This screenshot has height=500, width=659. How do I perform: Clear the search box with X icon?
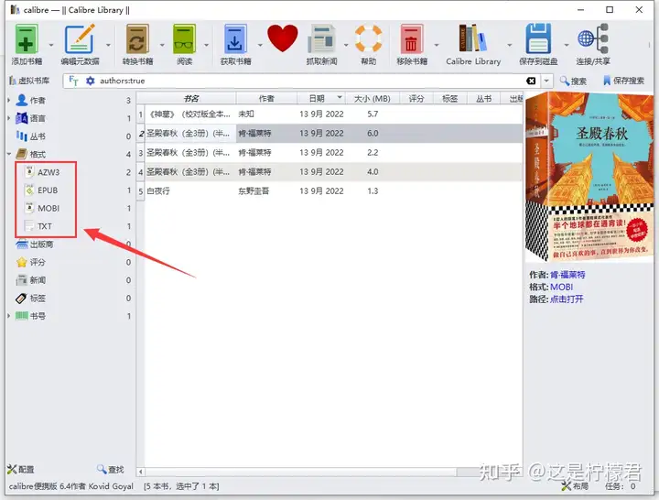click(531, 81)
